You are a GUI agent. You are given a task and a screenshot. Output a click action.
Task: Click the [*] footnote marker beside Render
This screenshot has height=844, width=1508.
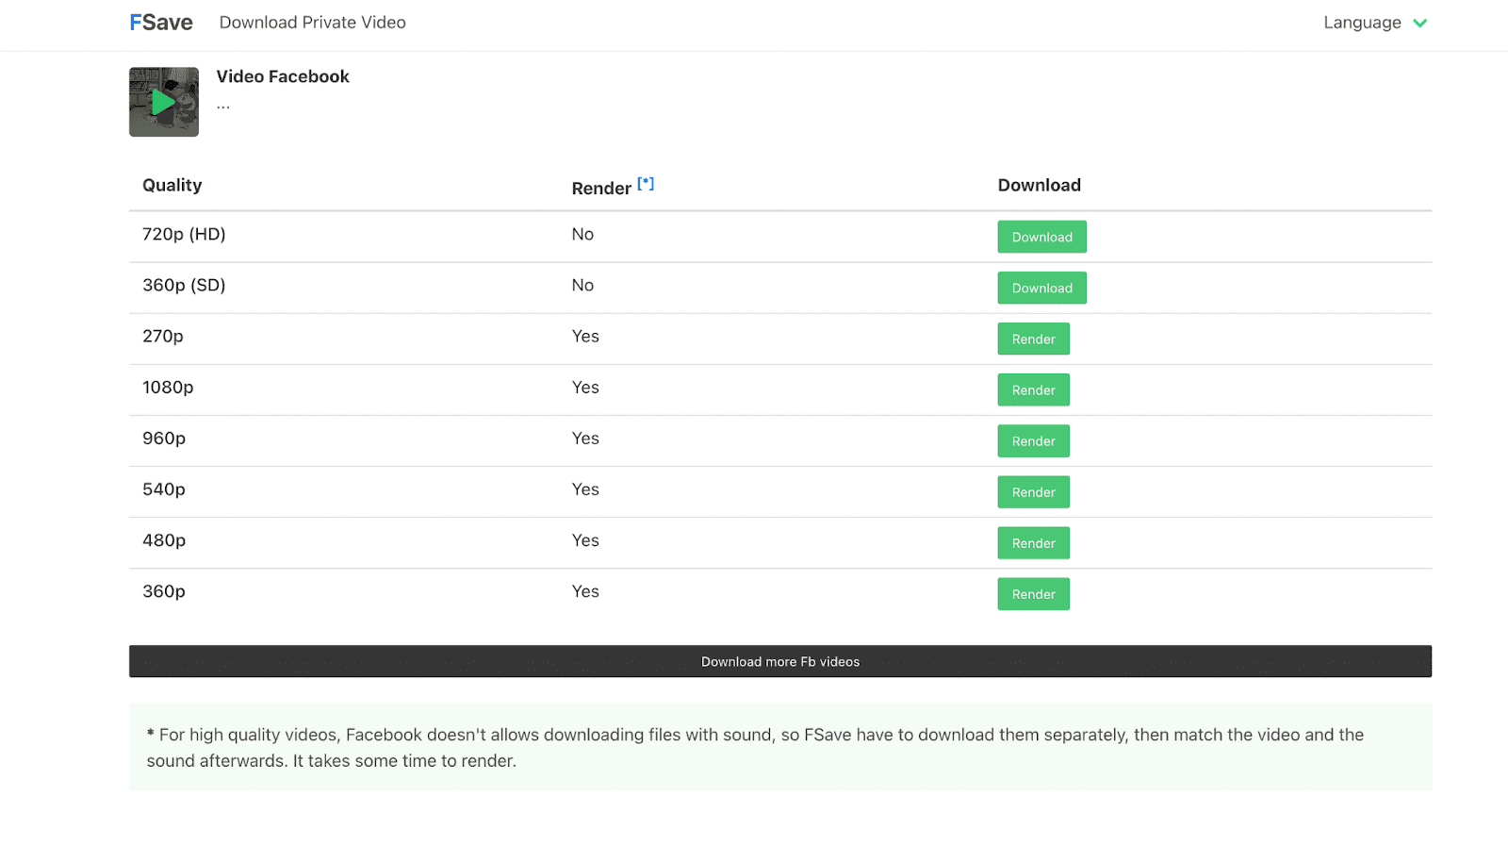[x=646, y=184]
